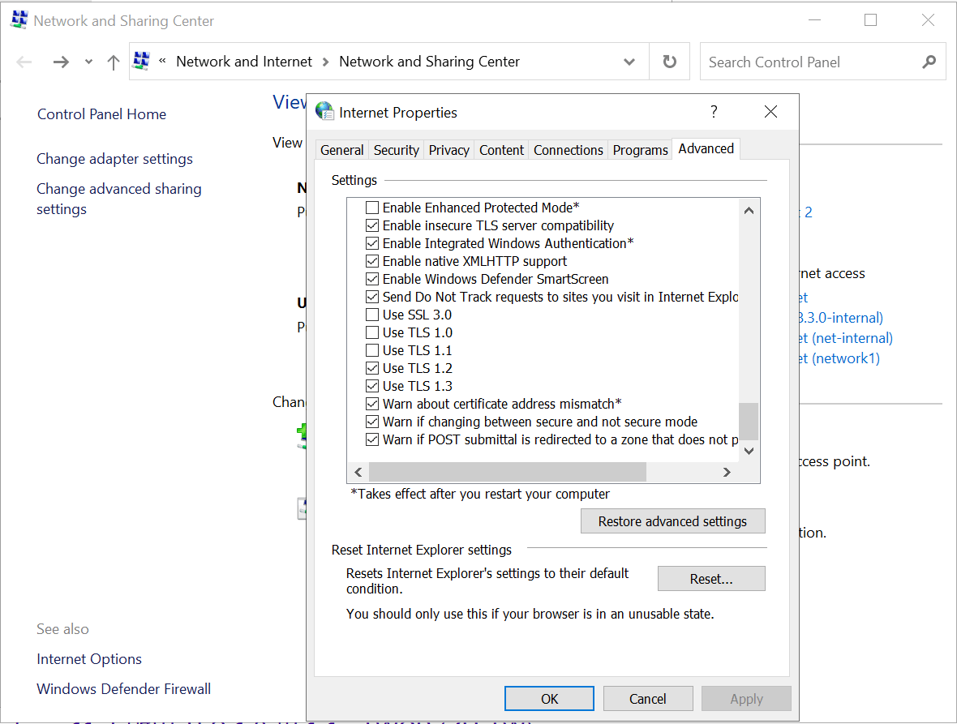Click the Search Control Panel field
957x724 pixels.
pos(822,62)
